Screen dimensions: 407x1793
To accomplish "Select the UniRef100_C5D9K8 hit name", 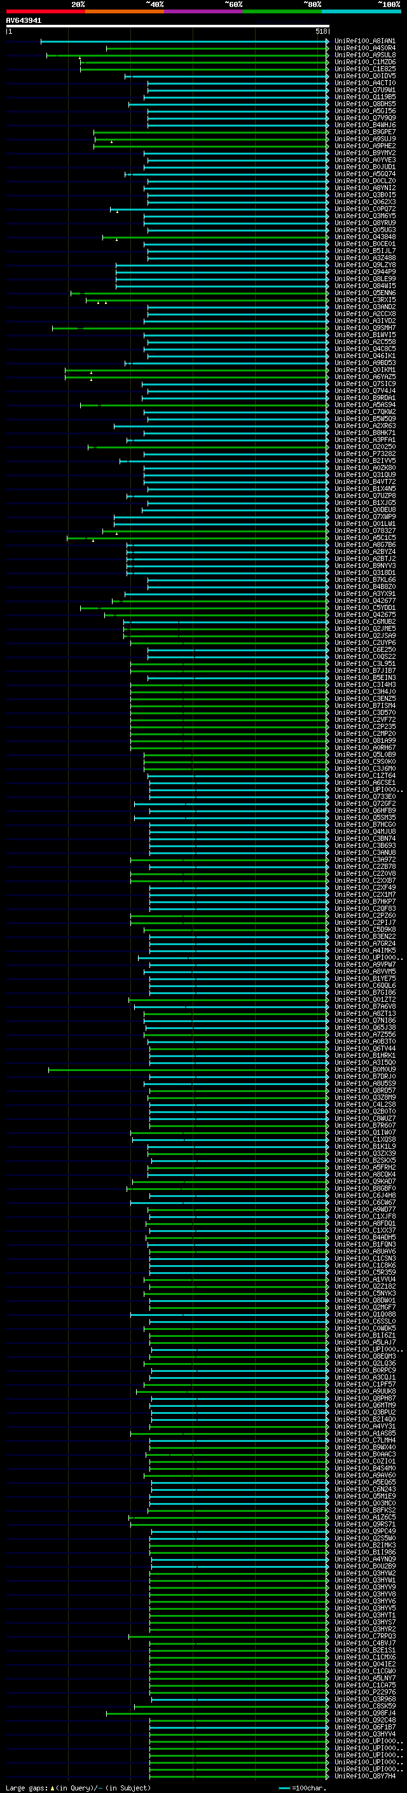I will (x=364, y=930).
